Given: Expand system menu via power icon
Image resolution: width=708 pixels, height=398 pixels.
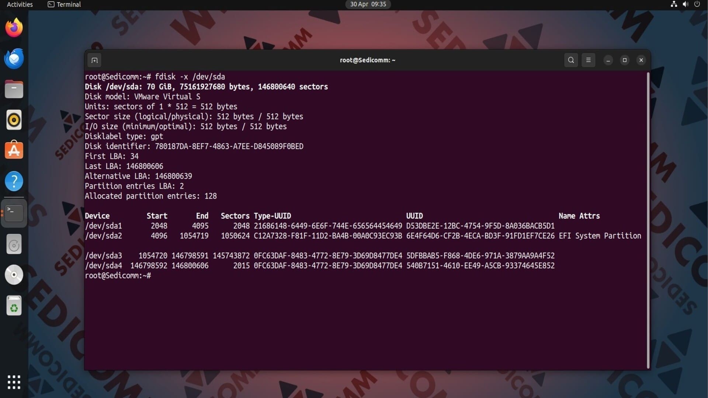Looking at the screenshot, I should [697, 4].
